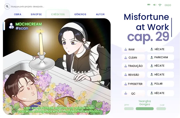
Task: Click the user icon beside QC
Action: [126, 93]
